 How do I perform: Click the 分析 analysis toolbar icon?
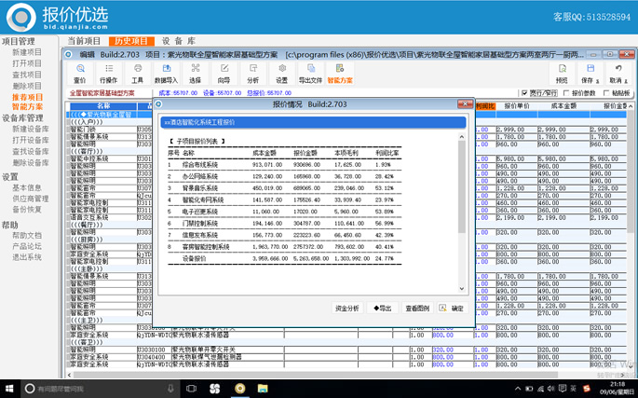pyautogui.click(x=253, y=74)
